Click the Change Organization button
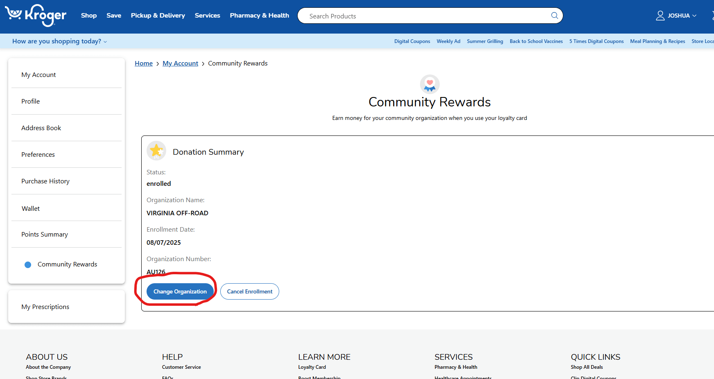714x379 pixels. [180, 291]
